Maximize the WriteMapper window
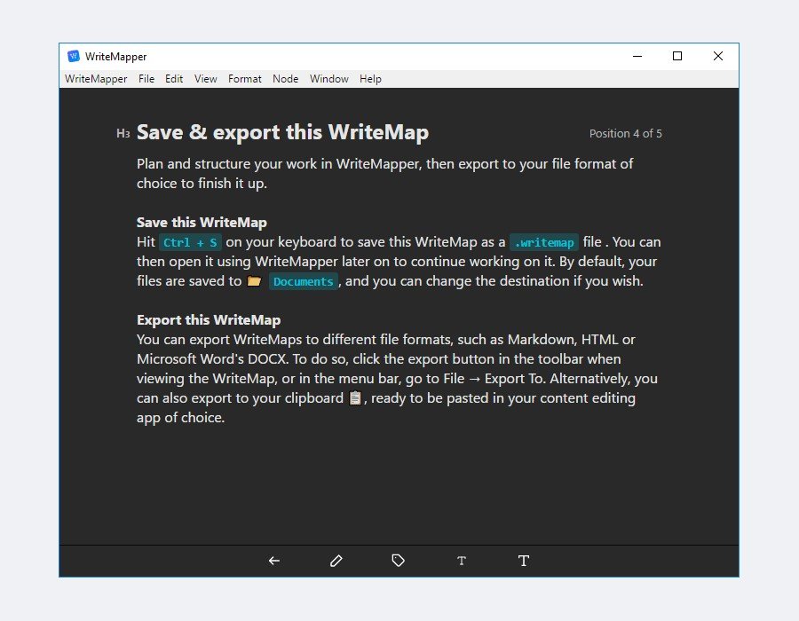This screenshot has height=621, width=799. [x=677, y=56]
